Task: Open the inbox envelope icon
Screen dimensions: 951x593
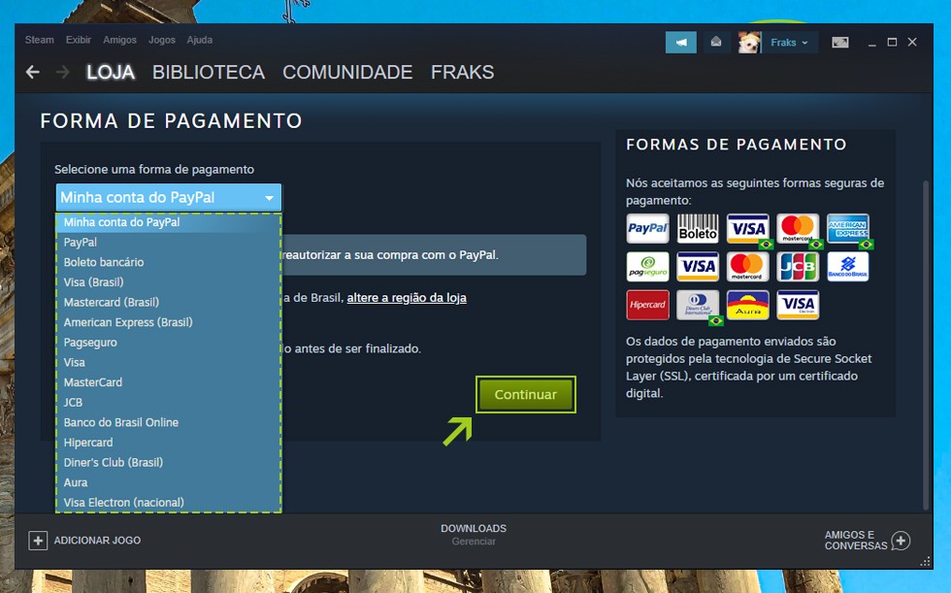Action: 716,43
